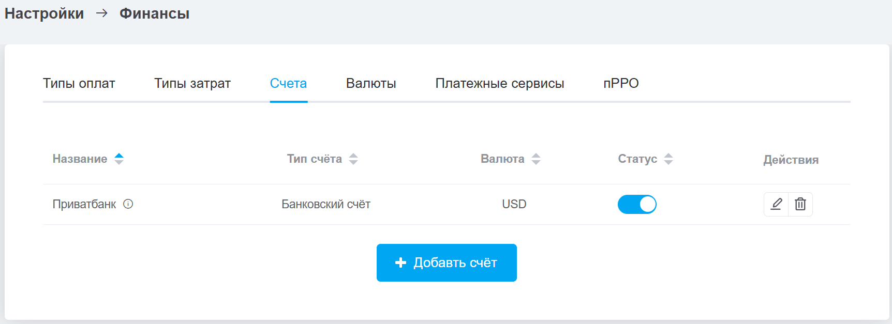
Task: Click the edit pencil icon for Приватбанк
Action: [776, 204]
